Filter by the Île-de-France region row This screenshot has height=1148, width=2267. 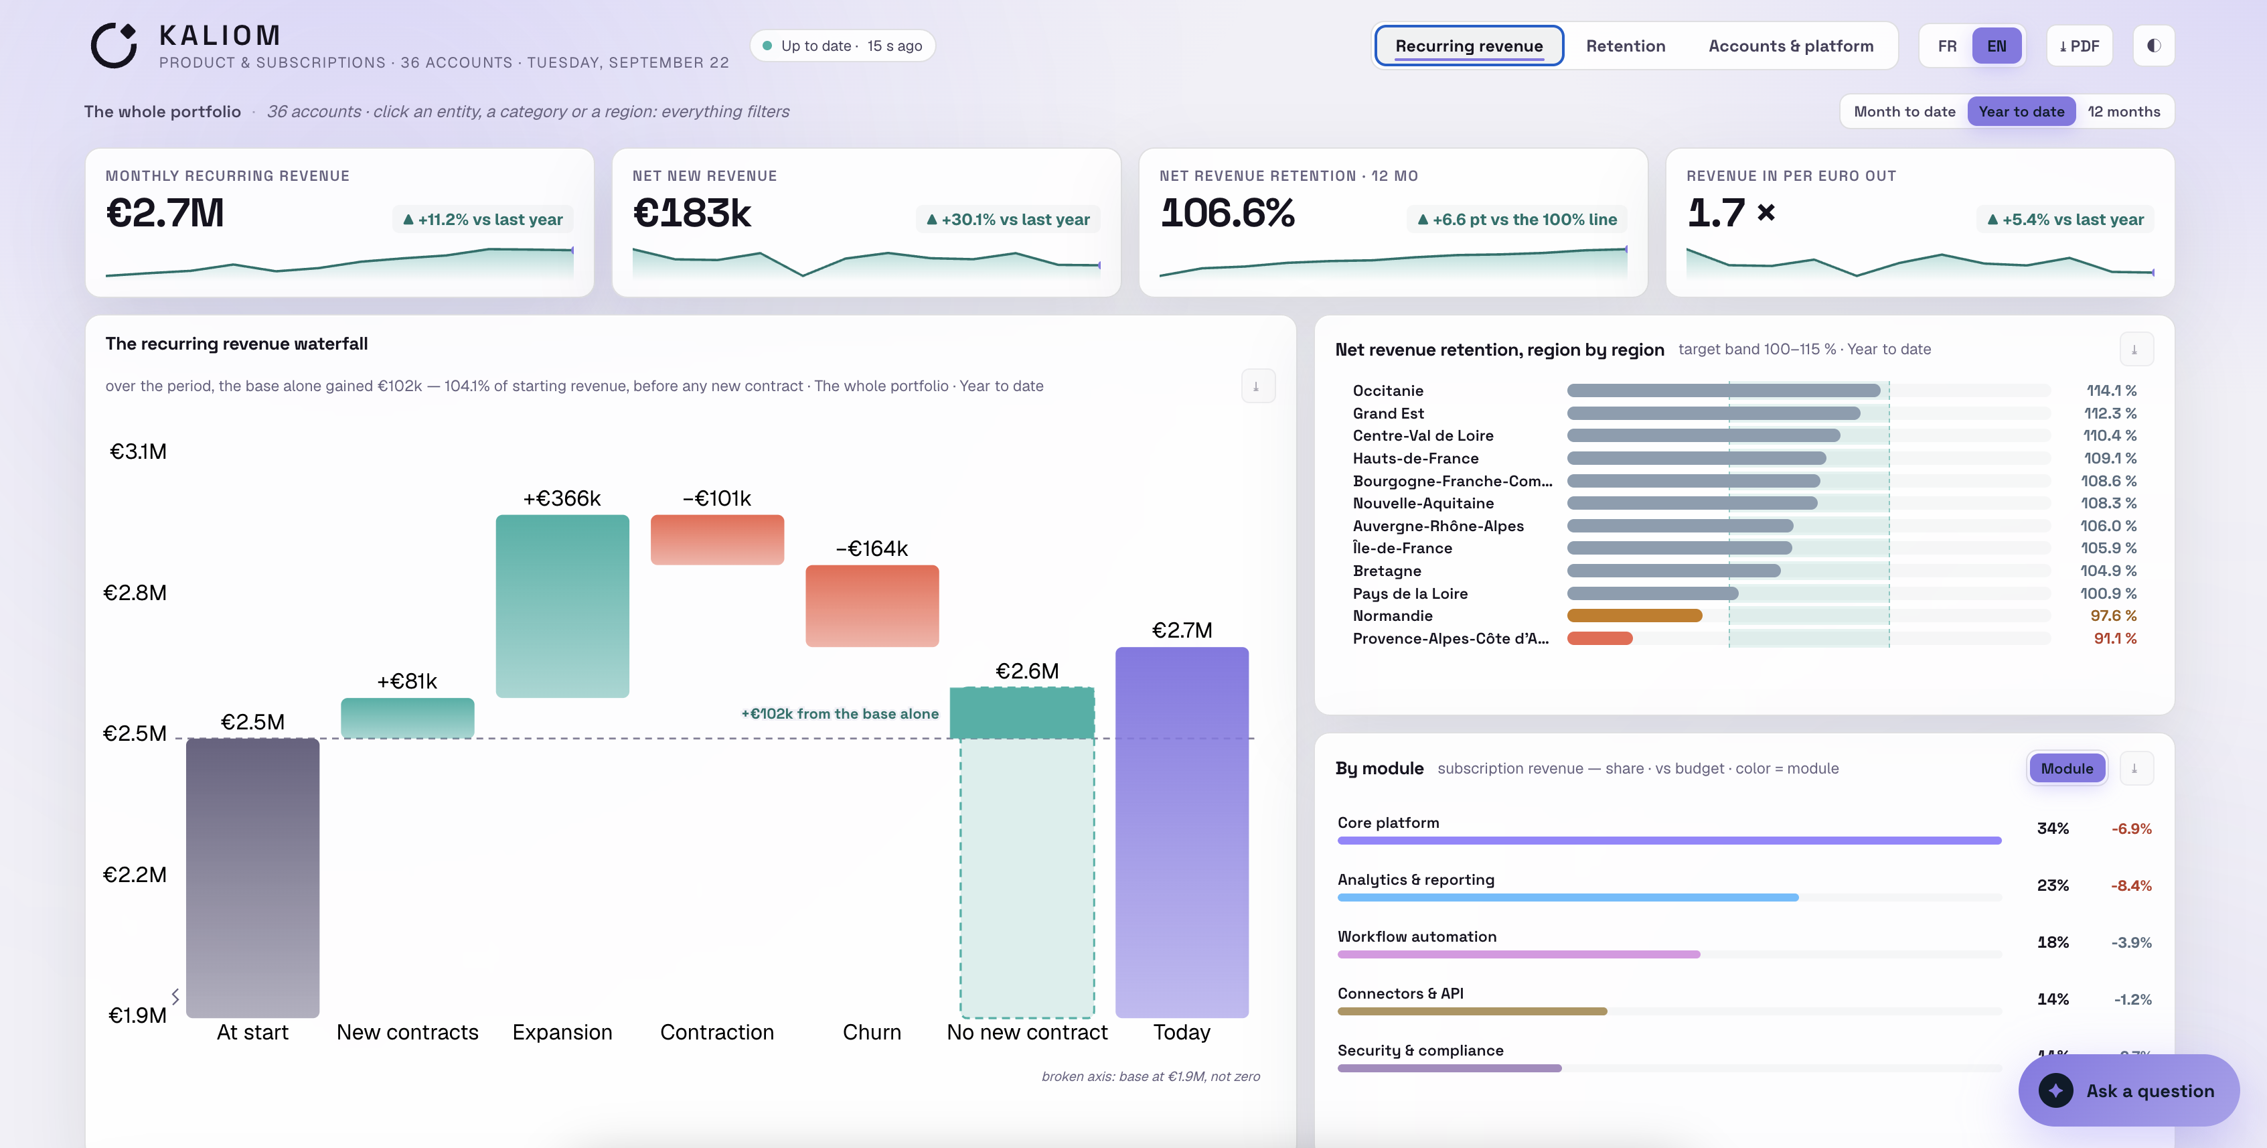1743,549
